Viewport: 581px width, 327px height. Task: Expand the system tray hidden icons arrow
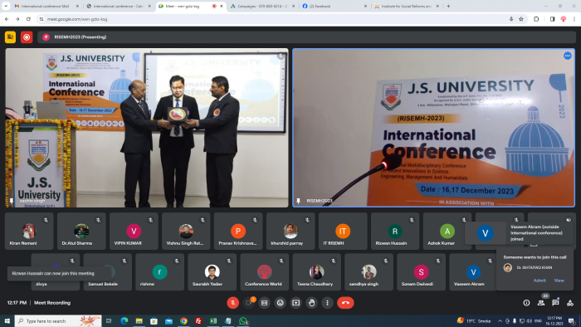click(x=500, y=321)
